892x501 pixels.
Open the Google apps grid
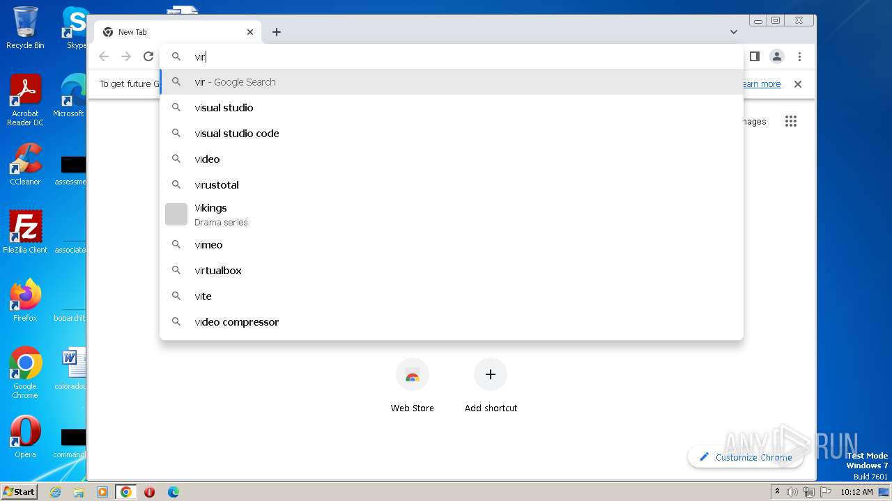(790, 121)
